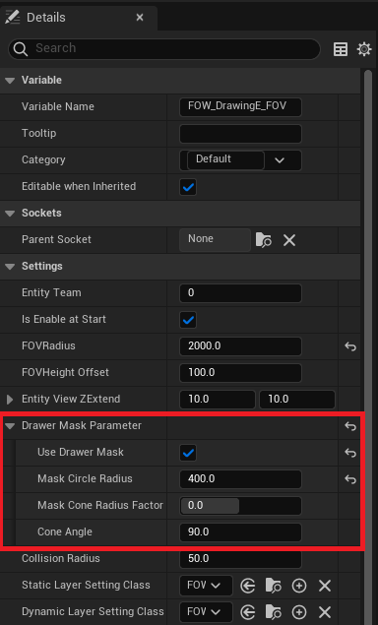The image size is (378, 625).
Task: Close the Details tab
Action: click(x=140, y=18)
